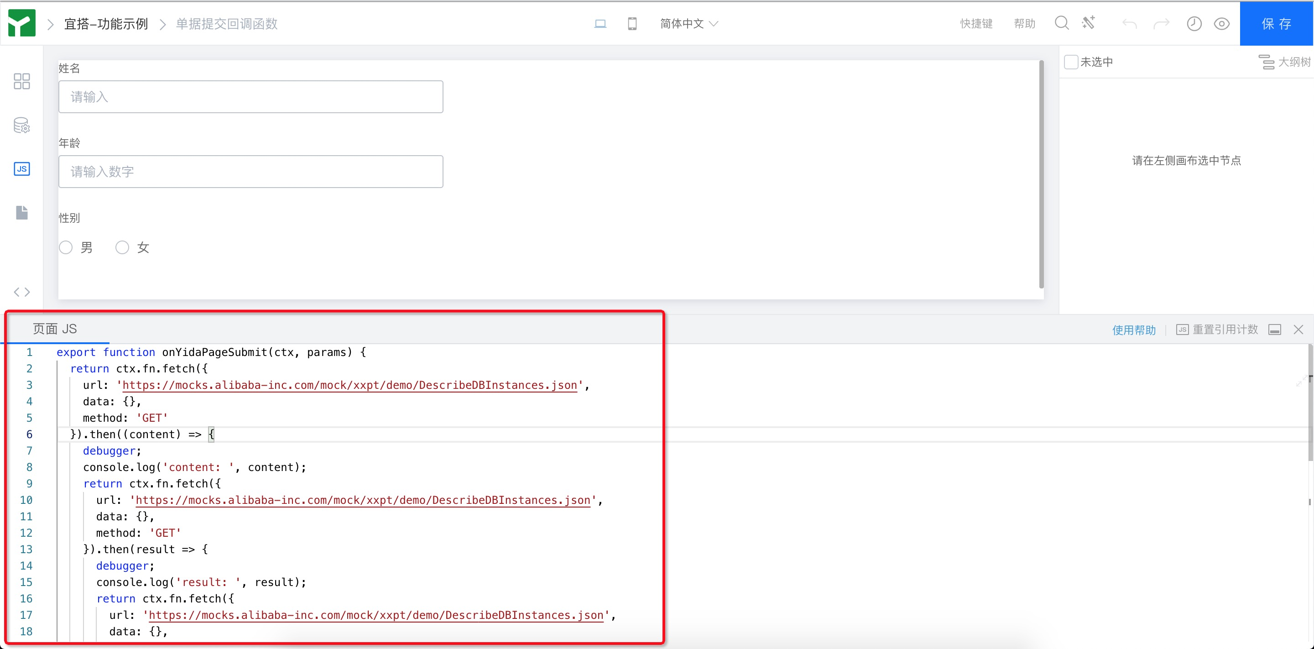Open the component library grid icon

(21, 81)
